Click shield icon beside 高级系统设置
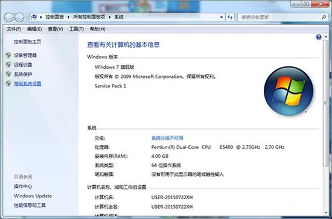The height and width of the screenshot is (219, 332). click(x=8, y=84)
